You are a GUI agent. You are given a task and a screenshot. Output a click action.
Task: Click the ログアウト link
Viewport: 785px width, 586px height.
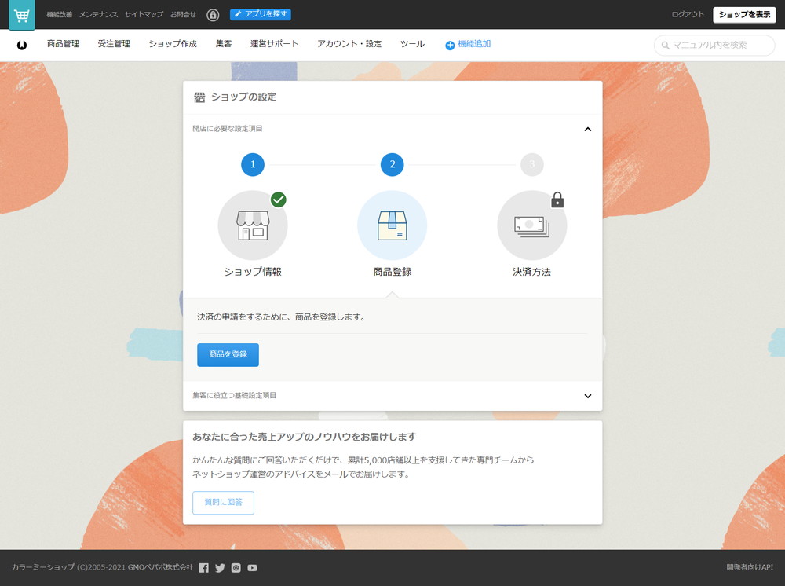[x=688, y=14]
